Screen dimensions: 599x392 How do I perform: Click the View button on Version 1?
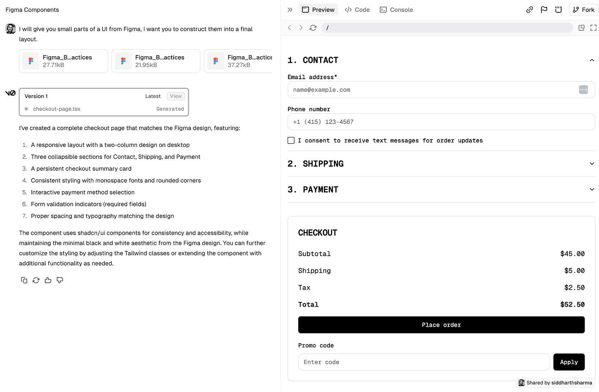[x=176, y=96]
